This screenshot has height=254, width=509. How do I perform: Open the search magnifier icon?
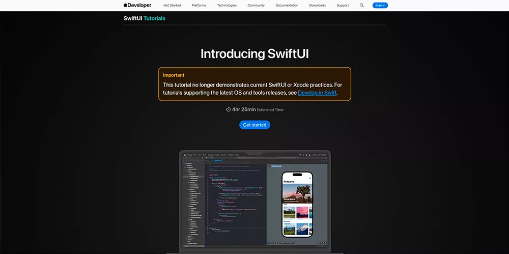coord(361,5)
